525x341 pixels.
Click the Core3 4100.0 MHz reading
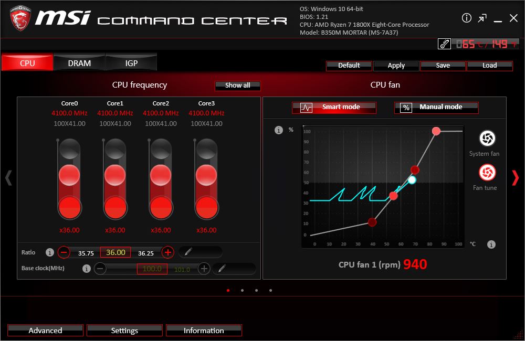206,113
